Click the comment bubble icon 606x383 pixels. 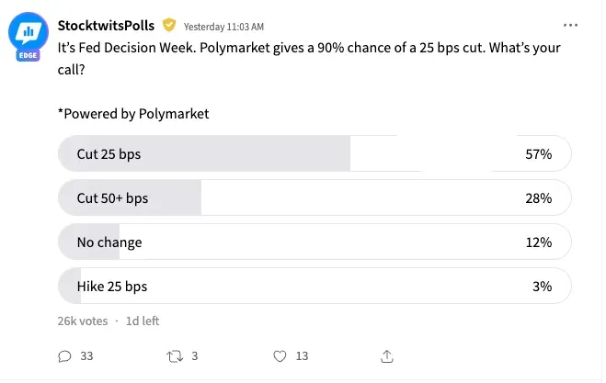tap(64, 356)
